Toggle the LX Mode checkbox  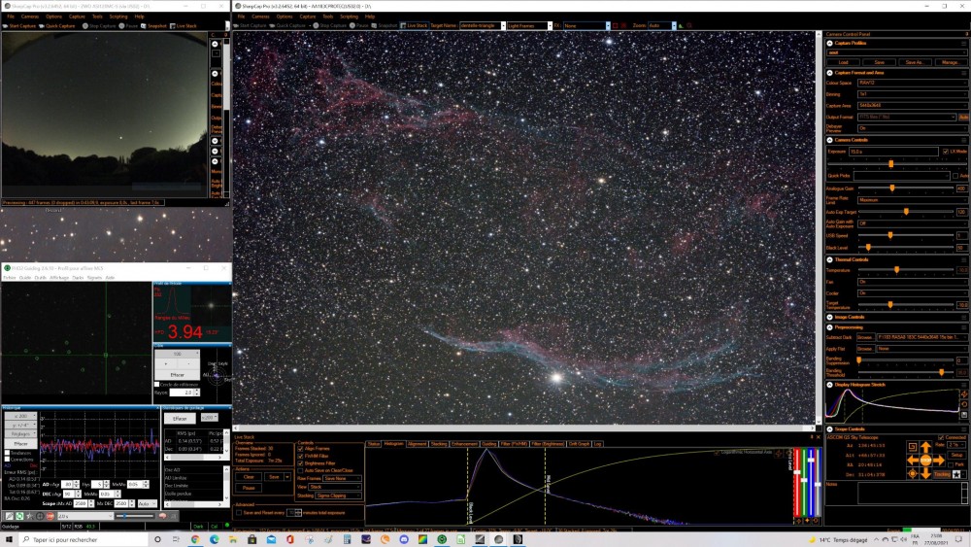coord(946,152)
